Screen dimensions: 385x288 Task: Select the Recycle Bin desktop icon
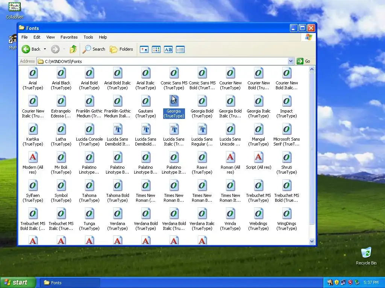[x=366, y=256]
